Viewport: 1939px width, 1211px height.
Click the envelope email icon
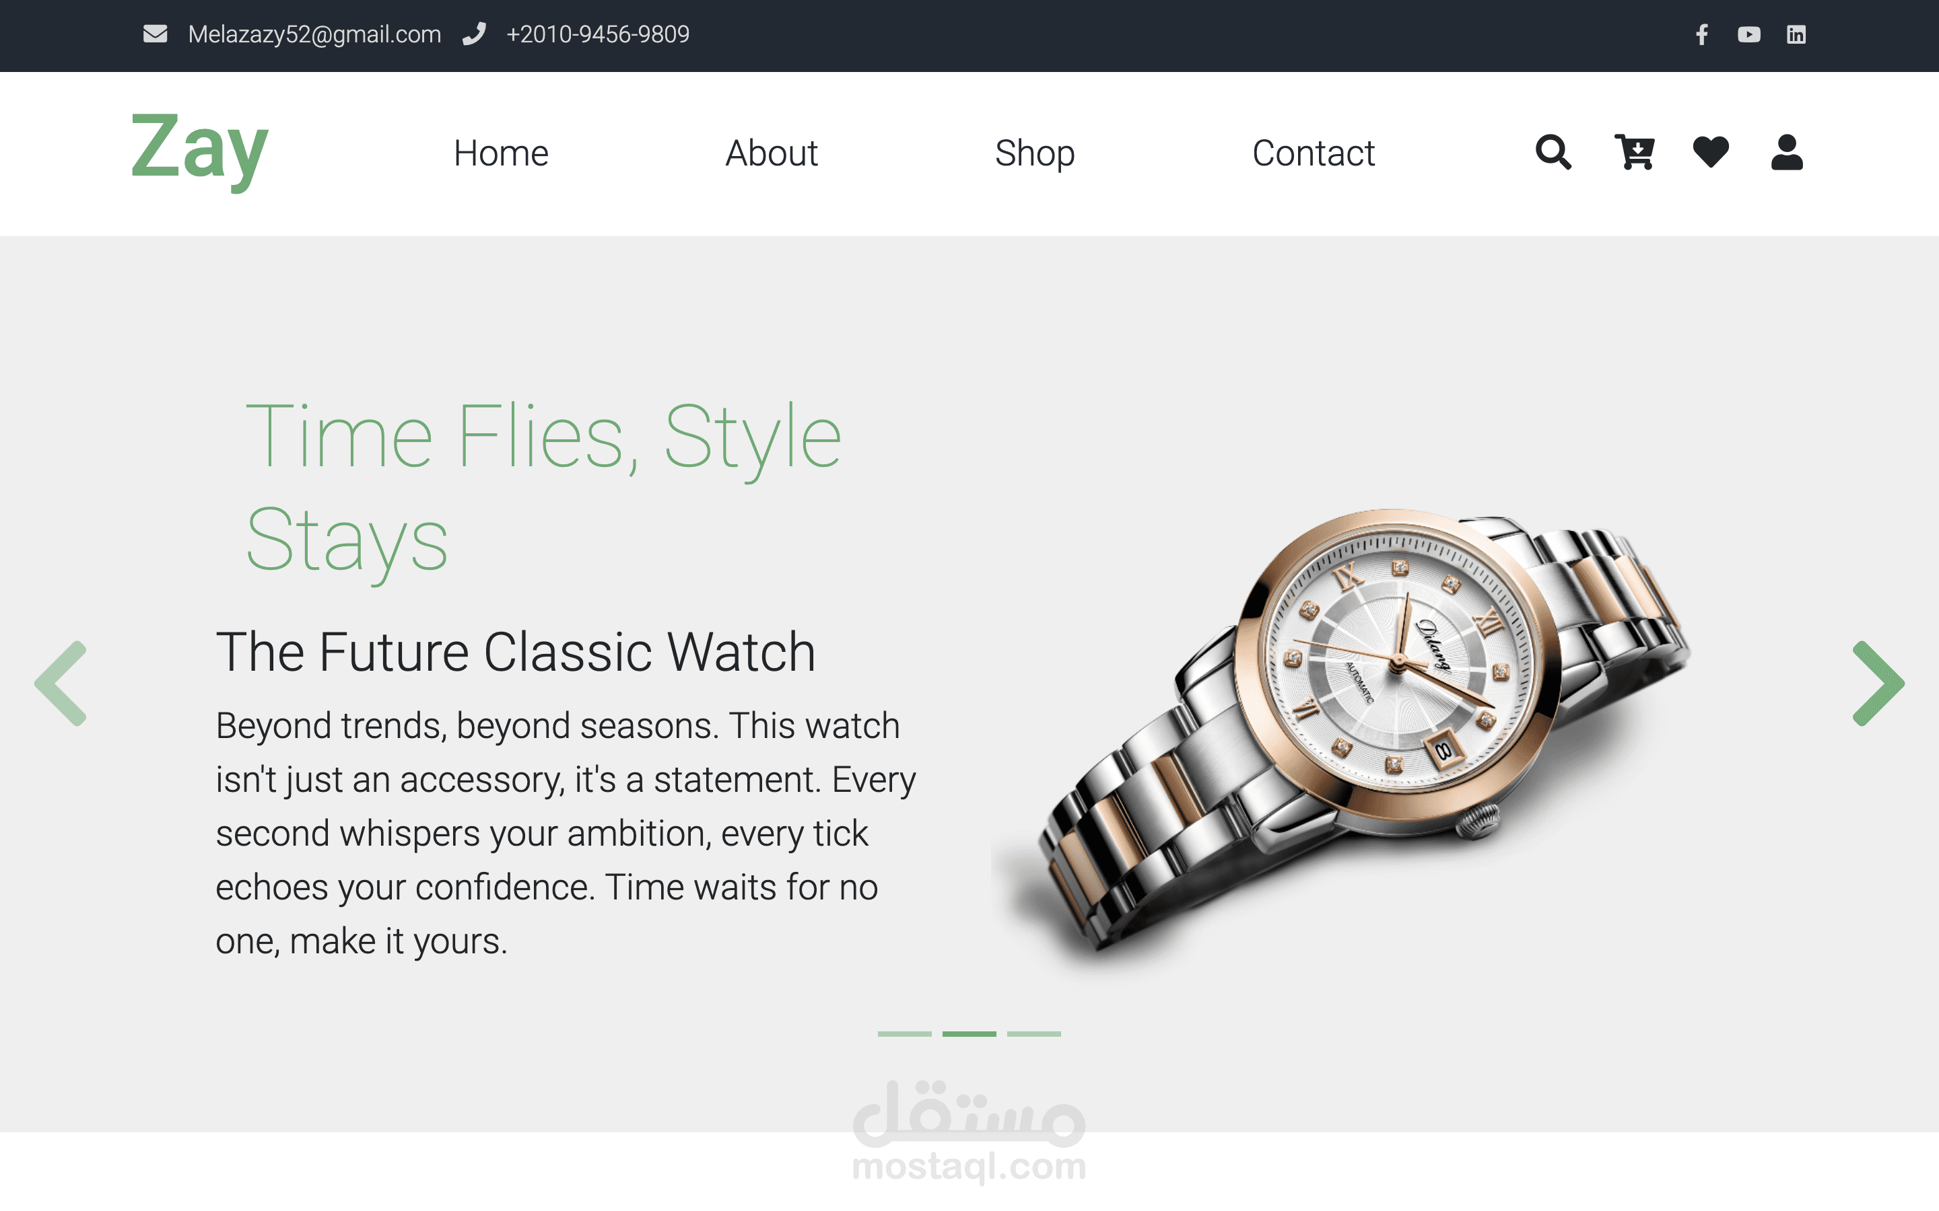point(155,34)
